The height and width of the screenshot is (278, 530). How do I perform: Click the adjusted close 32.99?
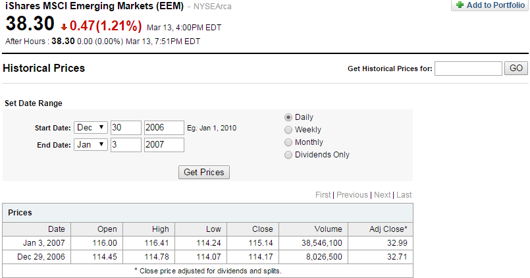tap(397, 243)
